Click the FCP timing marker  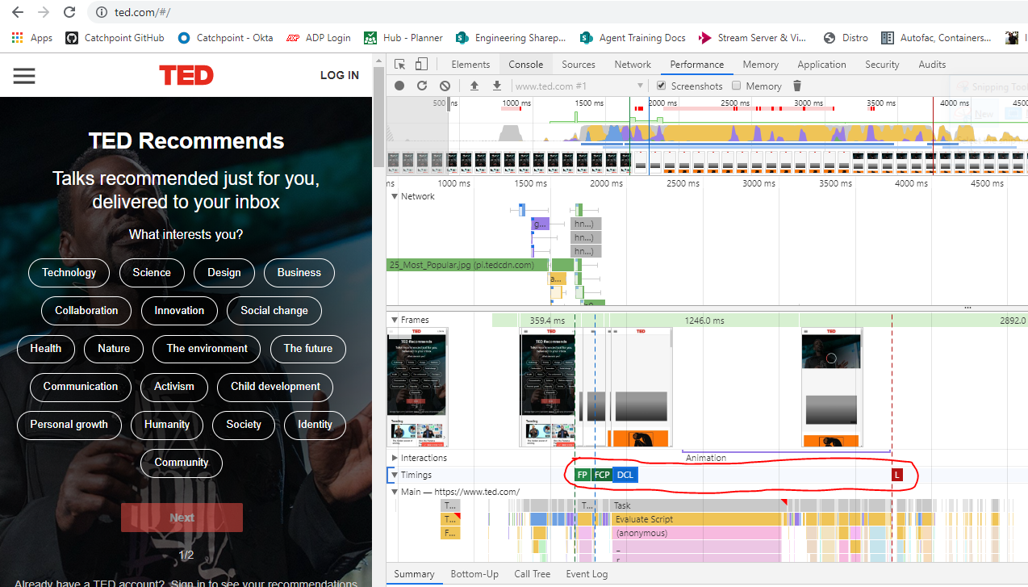602,475
